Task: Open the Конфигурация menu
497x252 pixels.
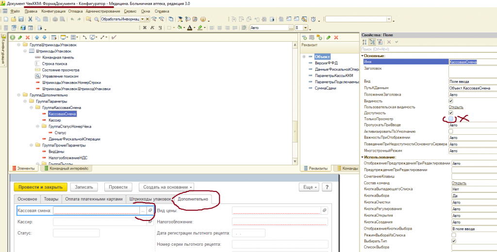Action: tap(53, 11)
